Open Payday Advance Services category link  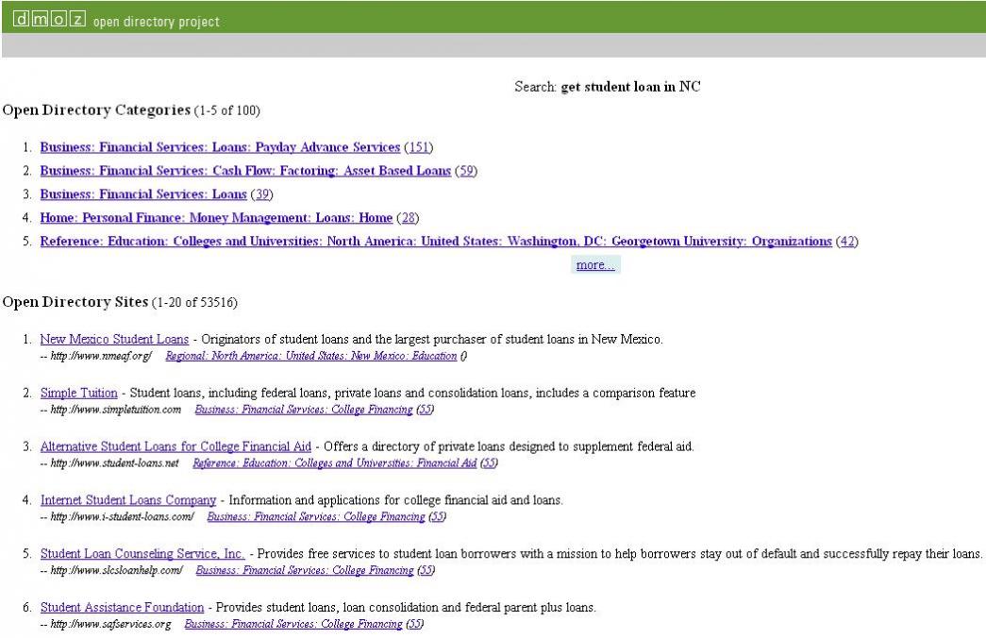[220, 147]
